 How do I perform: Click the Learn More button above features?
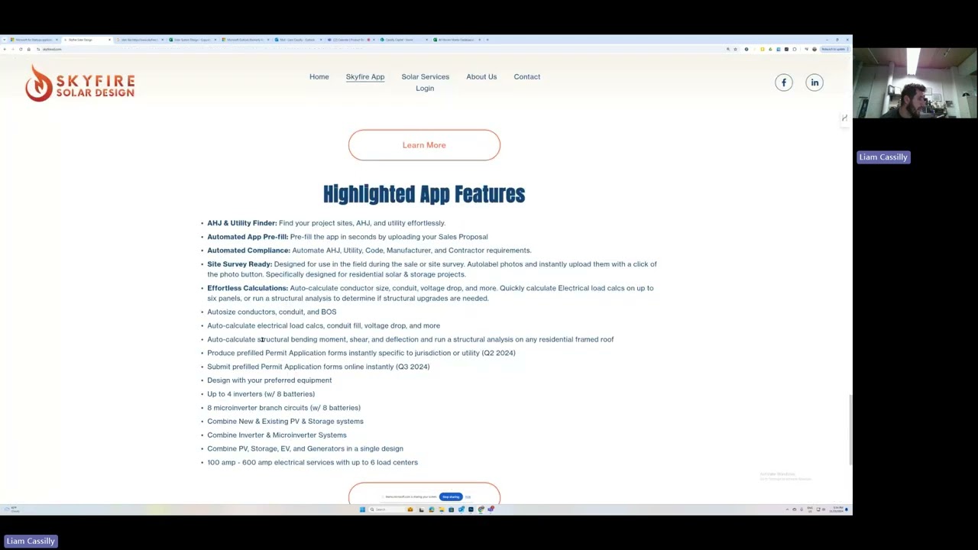[424, 145]
